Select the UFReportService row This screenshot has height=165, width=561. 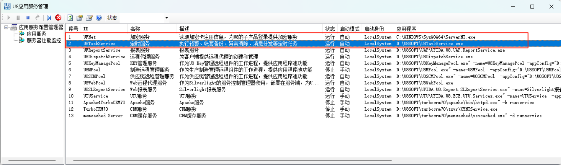tap(313, 50)
